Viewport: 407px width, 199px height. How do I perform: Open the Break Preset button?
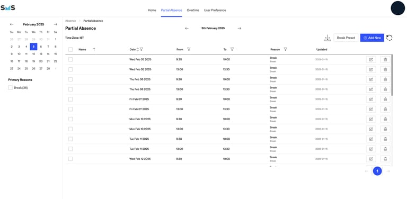[346, 38]
